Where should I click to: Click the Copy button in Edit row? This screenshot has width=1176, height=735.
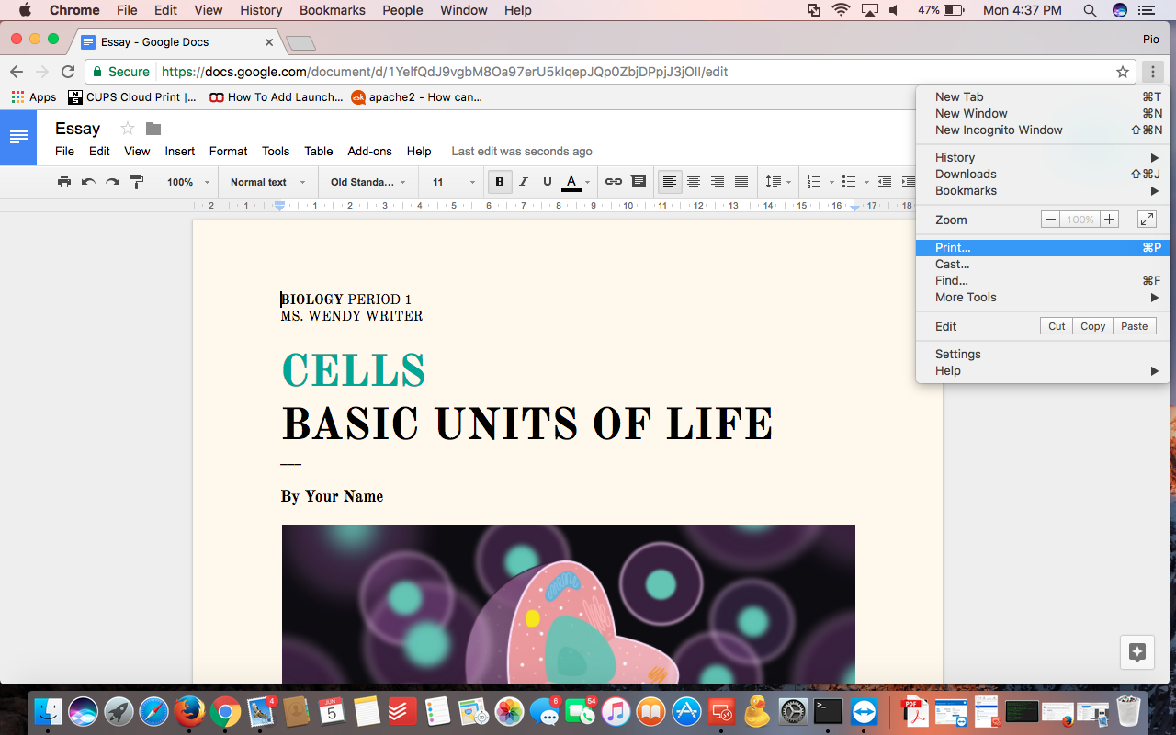point(1093,326)
